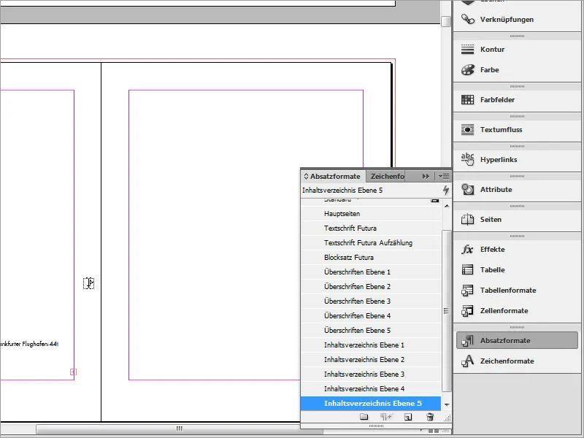Image resolution: width=584 pixels, height=438 pixels.
Task: Switch to the Absatzformate tab
Action: click(333, 176)
